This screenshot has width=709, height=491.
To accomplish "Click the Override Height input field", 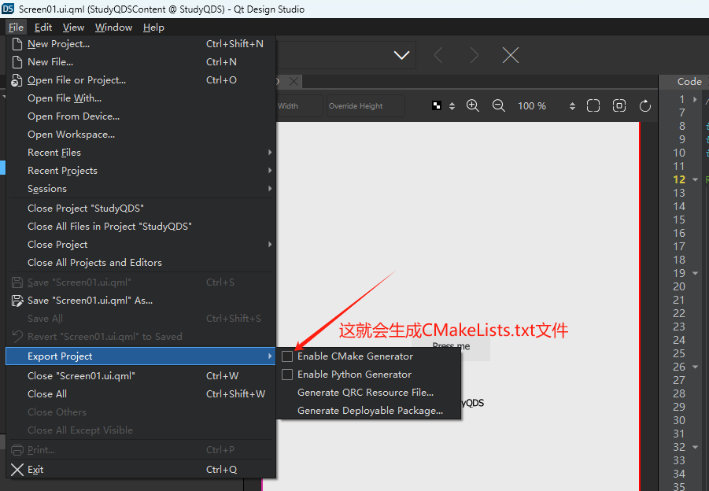I will (365, 105).
